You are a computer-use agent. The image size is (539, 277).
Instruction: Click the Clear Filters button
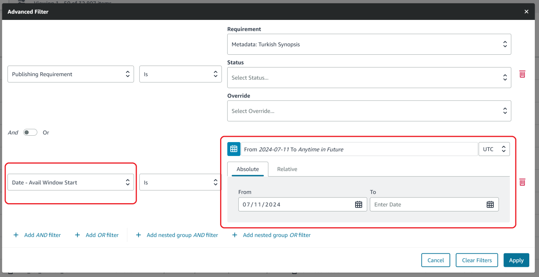point(476,260)
